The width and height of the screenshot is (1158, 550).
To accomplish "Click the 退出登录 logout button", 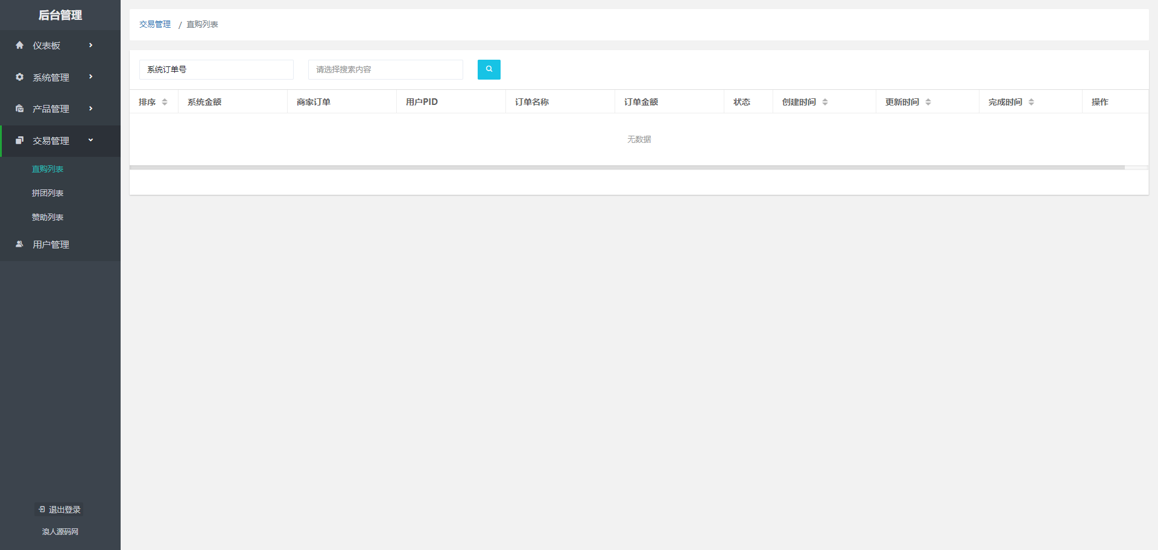I will (60, 510).
